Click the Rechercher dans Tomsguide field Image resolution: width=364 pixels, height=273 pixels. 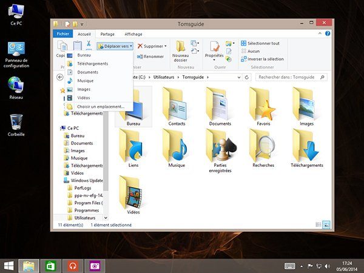click(291, 77)
